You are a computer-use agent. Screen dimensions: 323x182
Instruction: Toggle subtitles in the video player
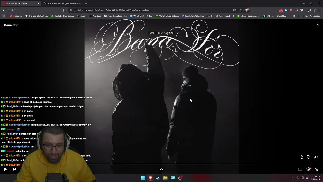click(300, 169)
